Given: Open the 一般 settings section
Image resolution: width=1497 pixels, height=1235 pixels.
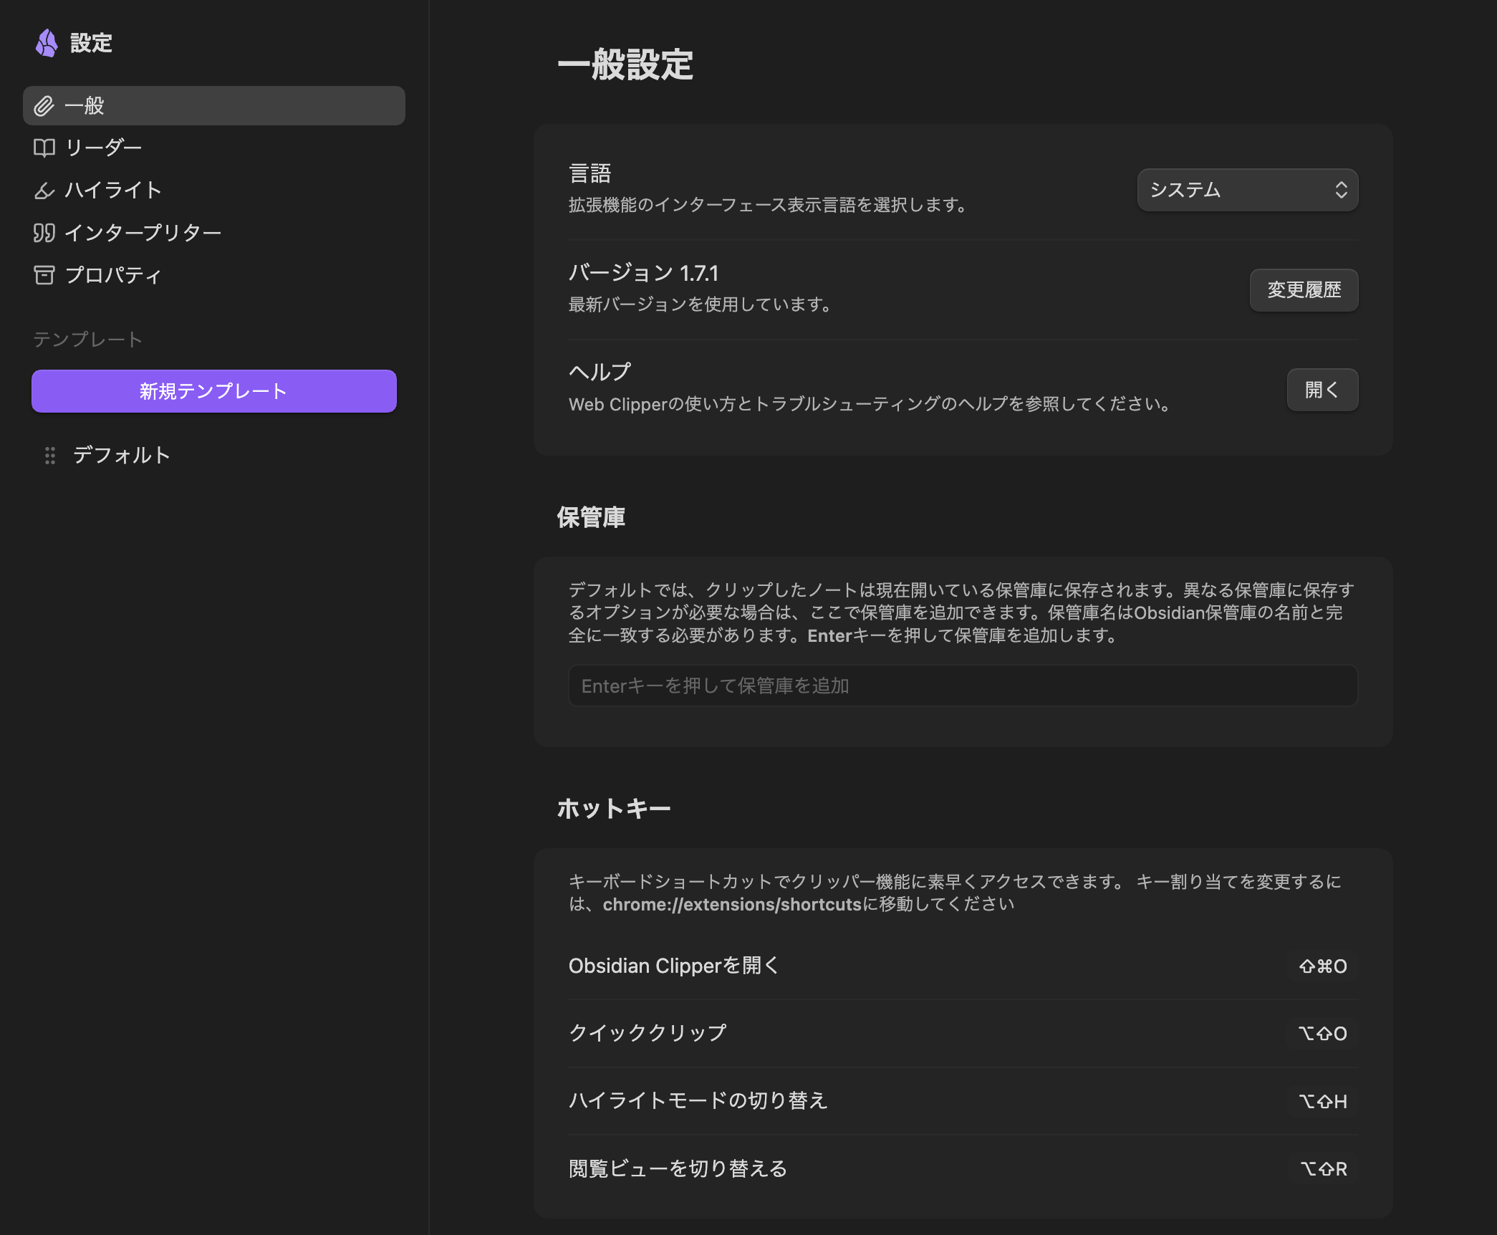Looking at the screenshot, I should pyautogui.click(x=214, y=106).
